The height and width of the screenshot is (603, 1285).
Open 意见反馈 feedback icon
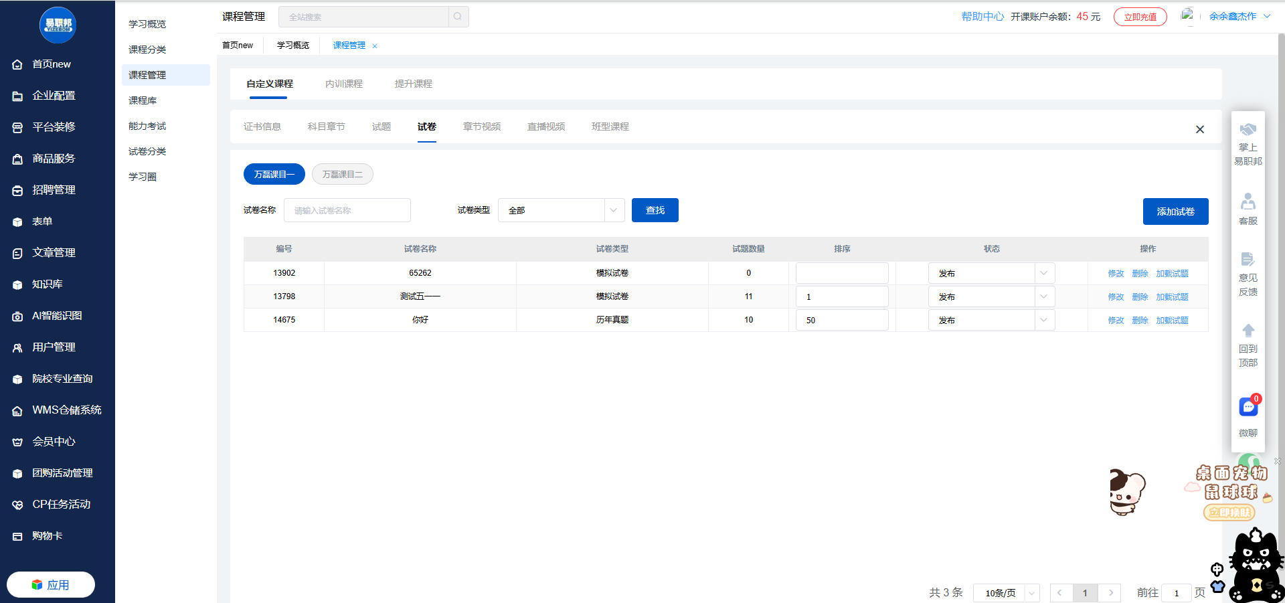click(x=1248, y=260)
